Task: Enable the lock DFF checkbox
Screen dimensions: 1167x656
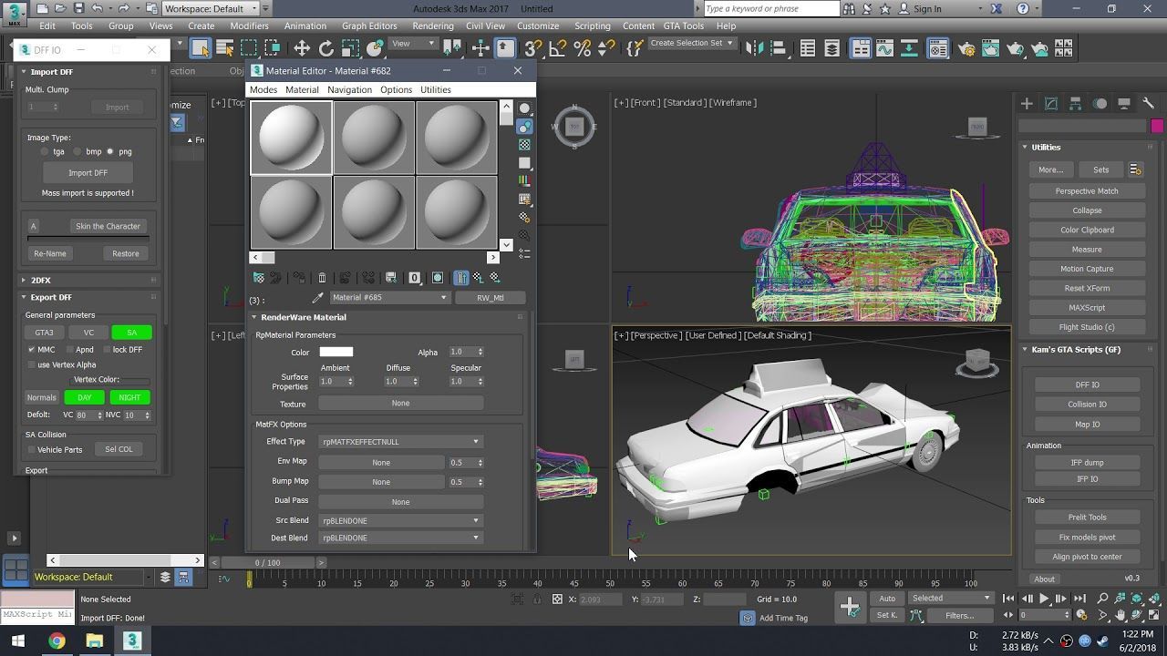Action: click(107, 350)
